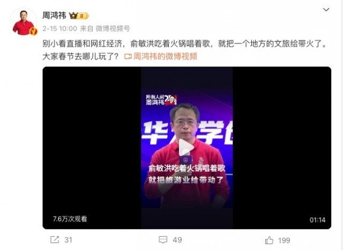Open the comments bubble icon

[x=163, y=240]
